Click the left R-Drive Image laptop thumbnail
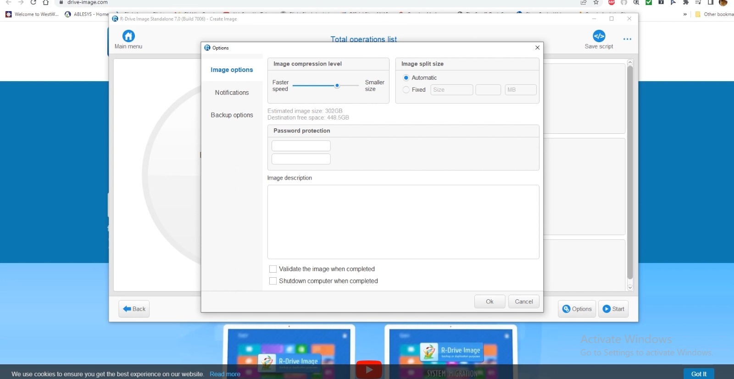This screenshot has height=379, width=734. [x=289, y=352]
